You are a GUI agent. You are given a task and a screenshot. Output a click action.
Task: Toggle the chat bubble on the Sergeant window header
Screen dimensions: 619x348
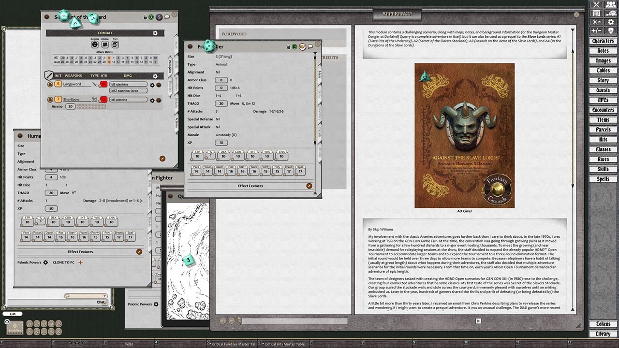(166, 17)
